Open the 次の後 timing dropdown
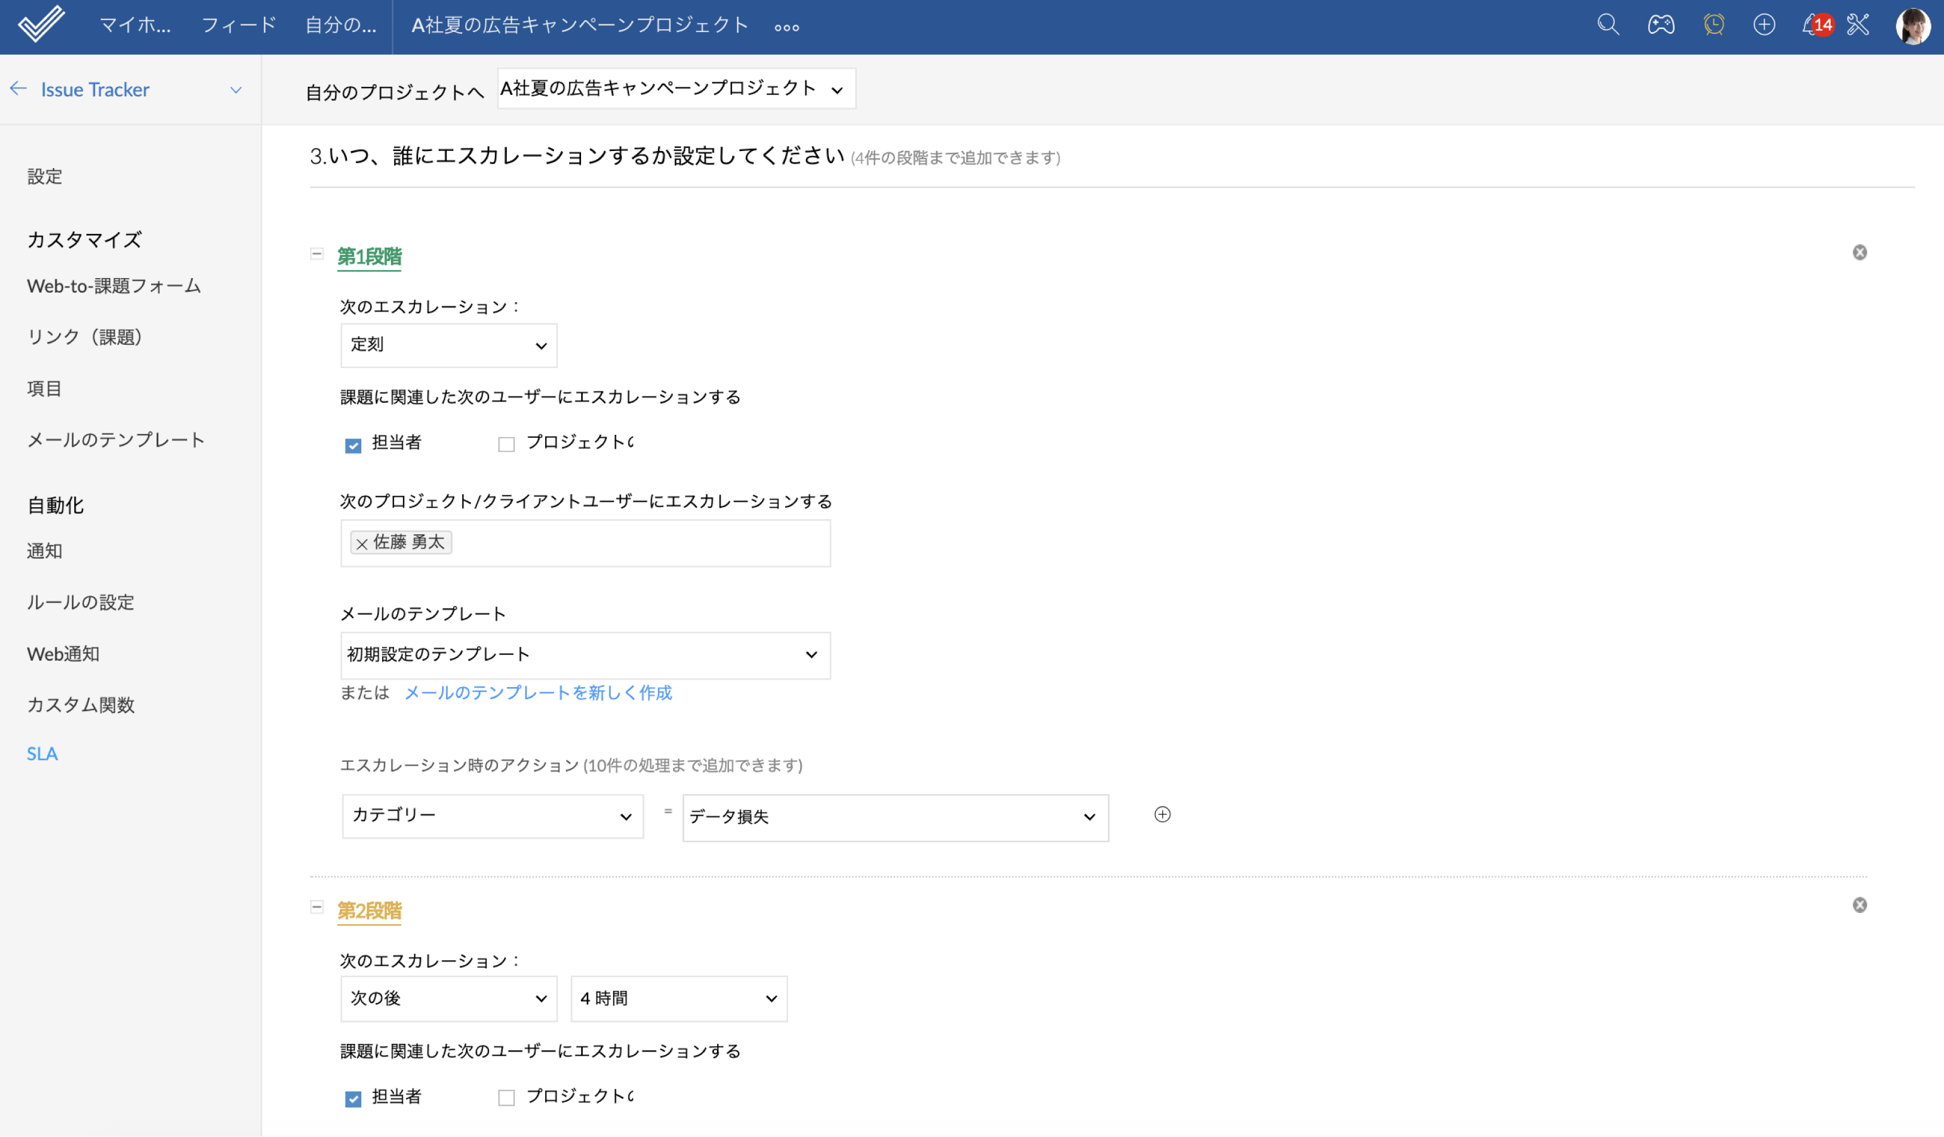The image size is (1944, 1137). (449, 1000)
